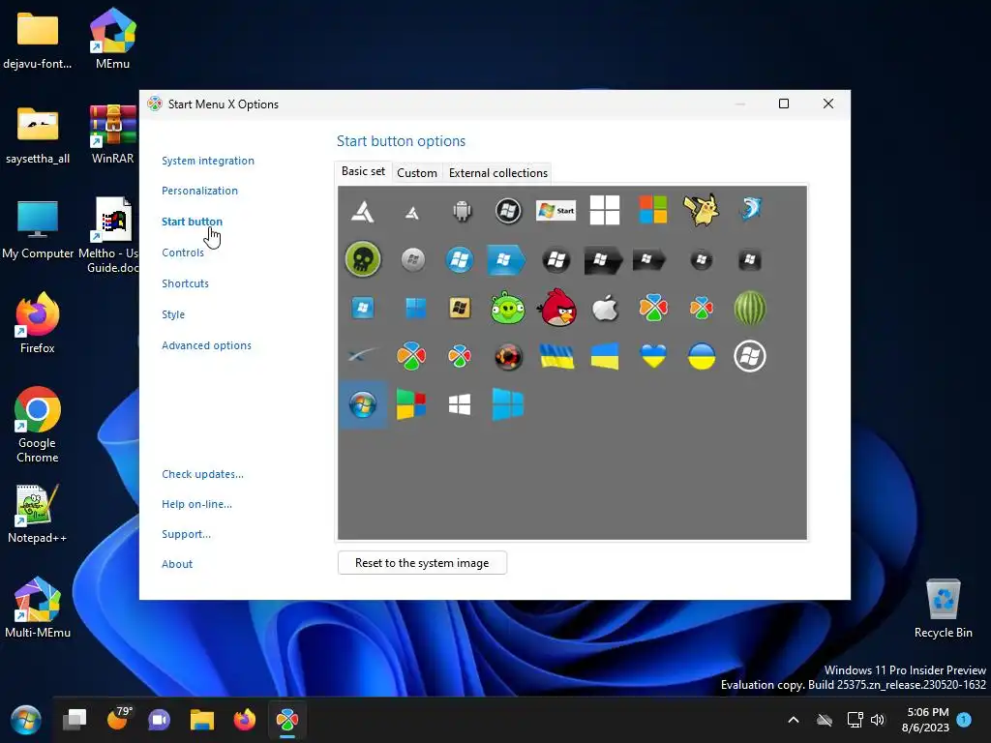The width and height of the screenshot is (991, 743).
Task: Open Advanced options
Action: pos(207,345)
